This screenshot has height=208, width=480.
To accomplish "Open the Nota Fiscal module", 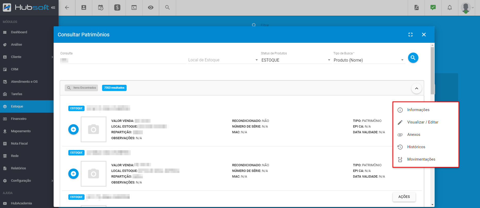I will (27, 144).
